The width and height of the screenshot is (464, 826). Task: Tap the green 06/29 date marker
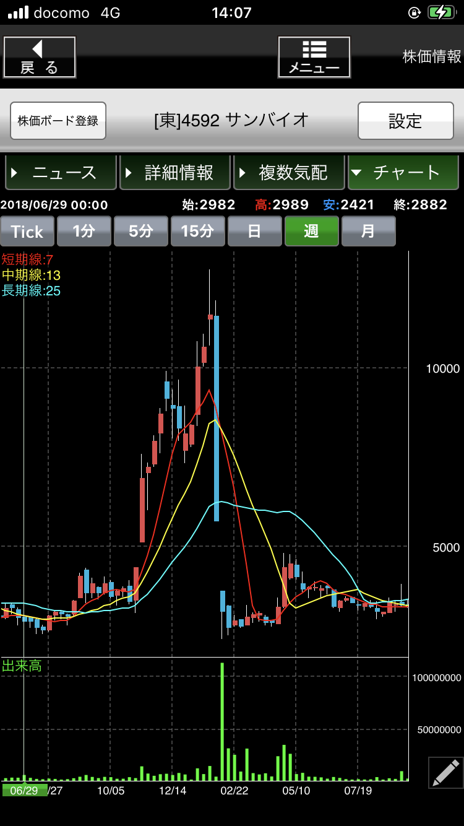click(24, 791)
